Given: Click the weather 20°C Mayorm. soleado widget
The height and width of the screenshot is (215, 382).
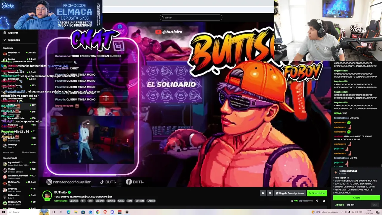Looking at the screenshot, I should pos(325,212).
